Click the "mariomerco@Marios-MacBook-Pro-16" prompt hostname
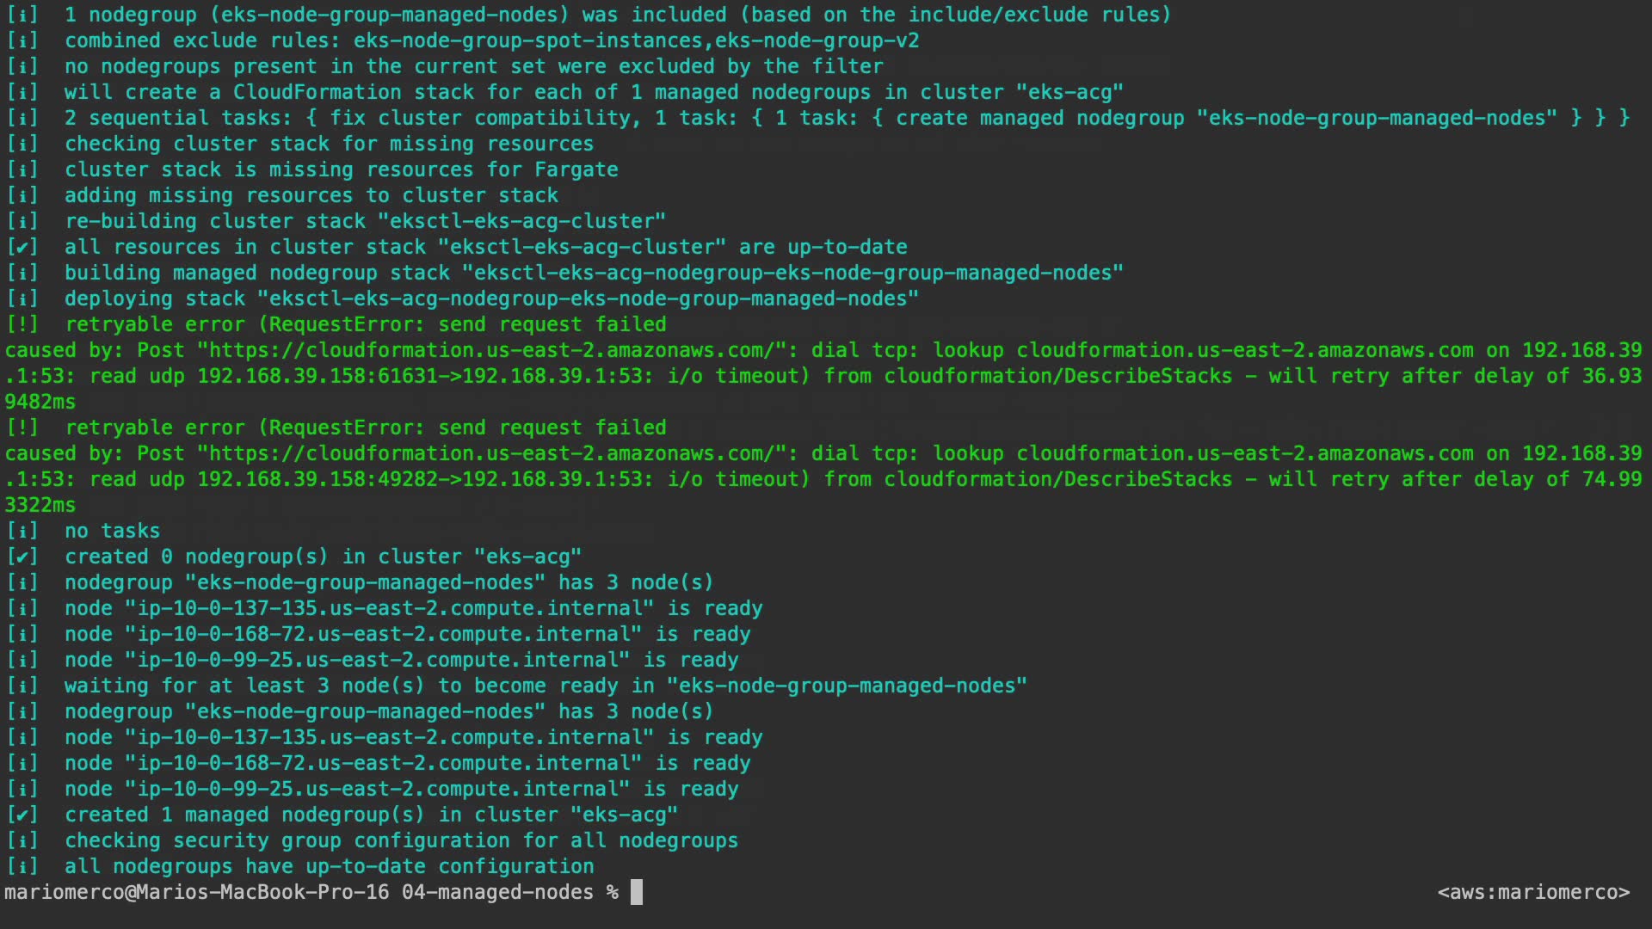 pyautogui.click(x=196, y=893)
